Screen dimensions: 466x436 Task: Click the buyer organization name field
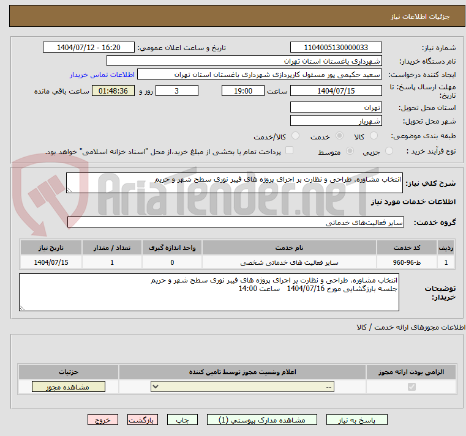click(244, 61)
